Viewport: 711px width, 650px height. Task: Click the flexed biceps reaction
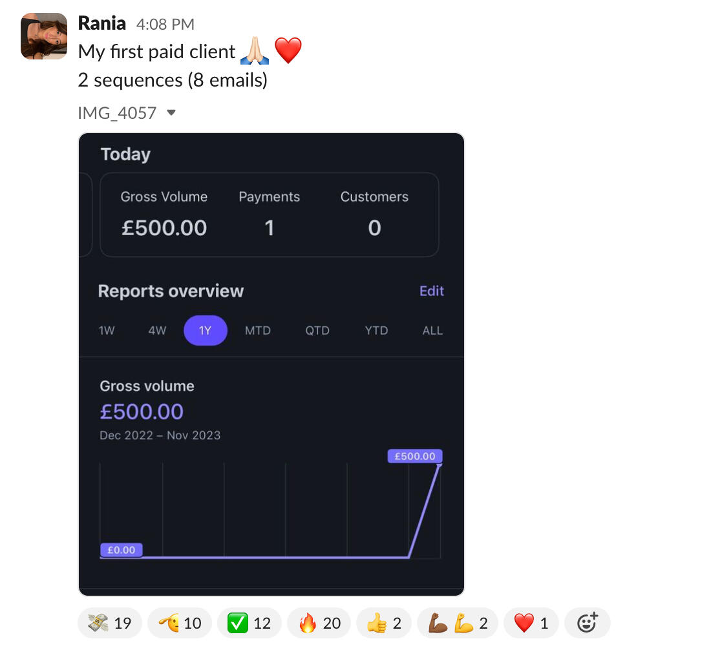coord(457,623)
